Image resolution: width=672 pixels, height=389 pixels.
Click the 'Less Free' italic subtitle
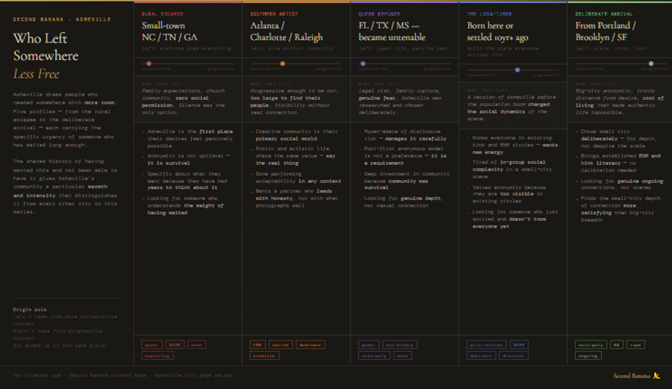(37, 74)
